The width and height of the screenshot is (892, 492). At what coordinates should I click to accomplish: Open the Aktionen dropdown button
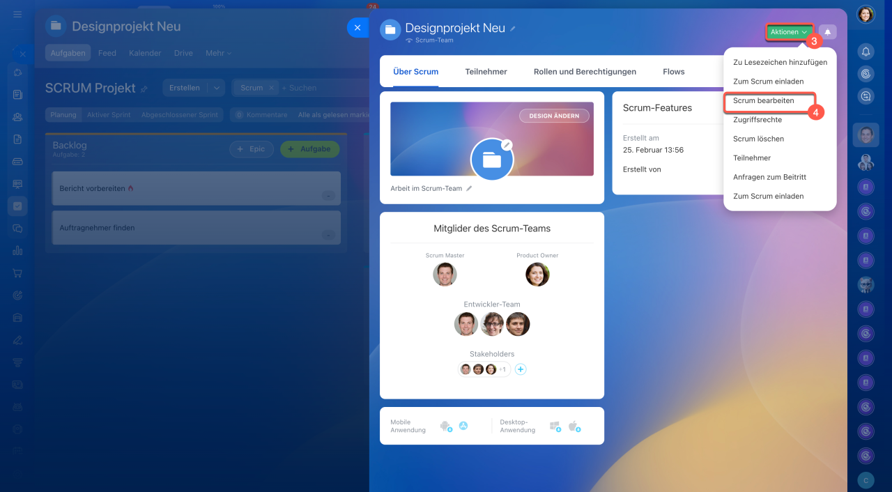click(790, 32)
